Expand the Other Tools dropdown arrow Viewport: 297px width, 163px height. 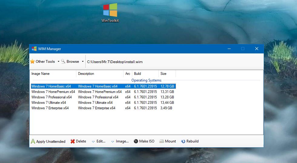(58, 62)
